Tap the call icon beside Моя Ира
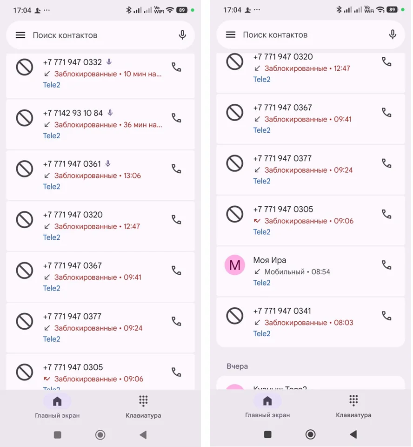Screen dimensions: 413x447 pos(386,265)
